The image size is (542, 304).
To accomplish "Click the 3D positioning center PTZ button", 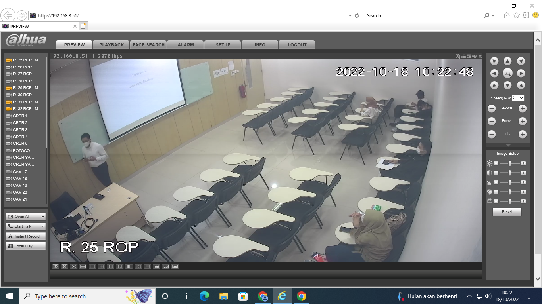I will 507,73.
